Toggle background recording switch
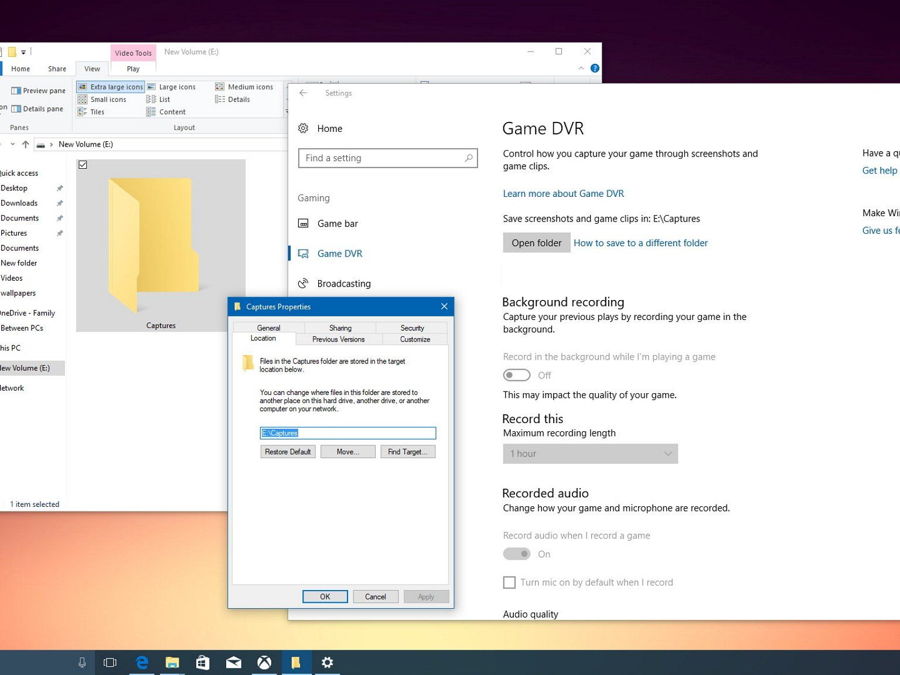Screen dimensions: 900x675 click(x=516, y=375)
